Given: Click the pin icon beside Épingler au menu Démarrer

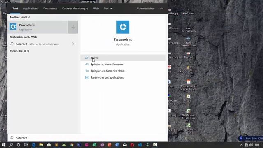Looking at the screenshot, I should pos(87,64).
